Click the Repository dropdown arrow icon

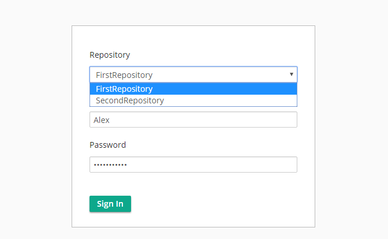tap(291, 74)
